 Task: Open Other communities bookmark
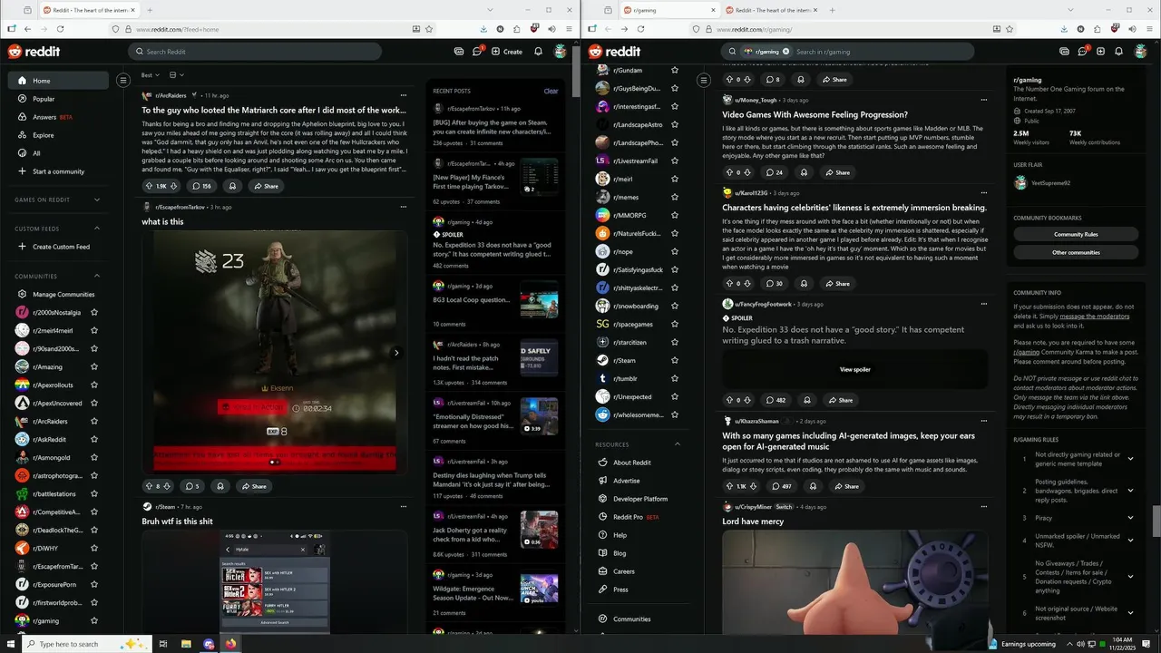pos(1076,252)
